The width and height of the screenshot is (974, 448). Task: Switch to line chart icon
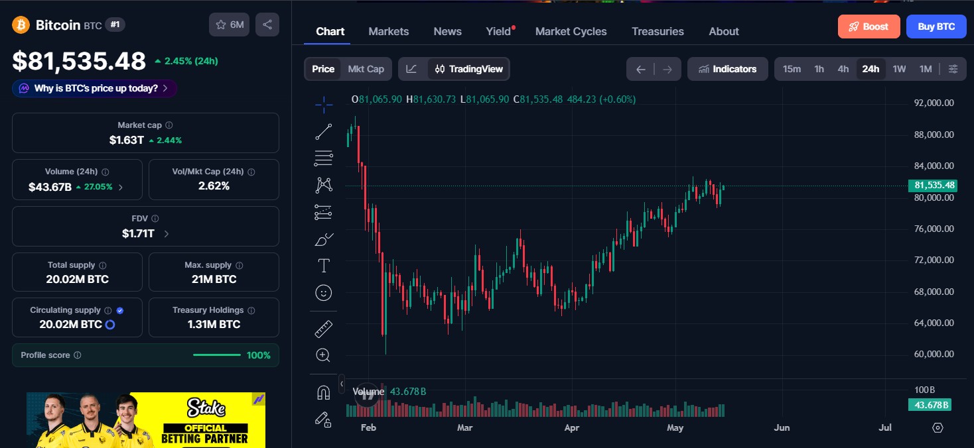pyautogui.click(x=412, y=69)
